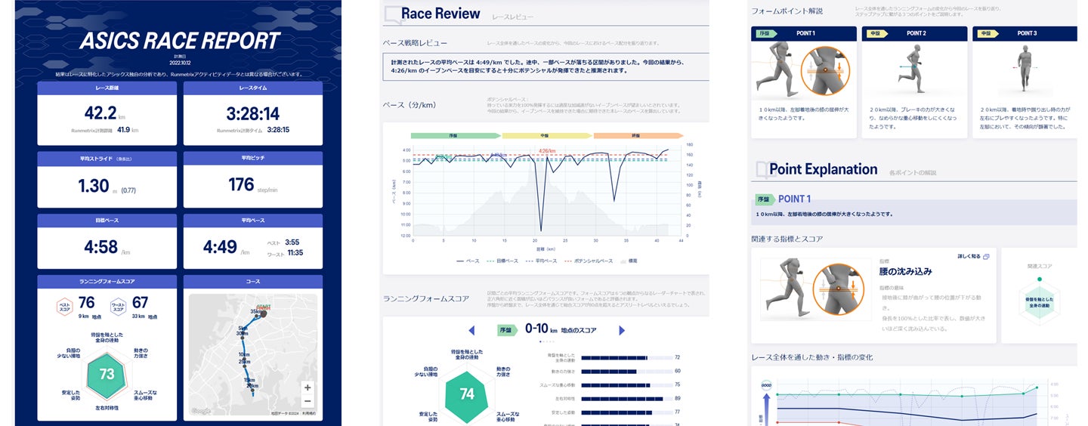Click the 中盤 yellow segment above pace chart

(547, 135)
